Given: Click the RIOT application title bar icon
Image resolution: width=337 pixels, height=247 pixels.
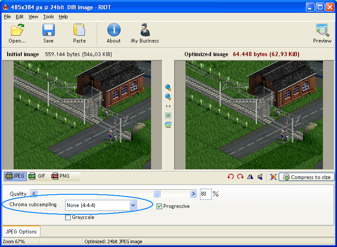Looking at the screenshot, I should (6, 7).
